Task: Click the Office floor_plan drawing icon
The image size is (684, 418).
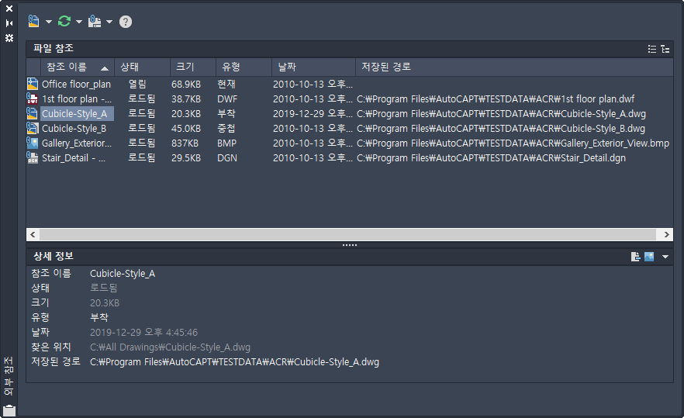Action: click(33, 84)
